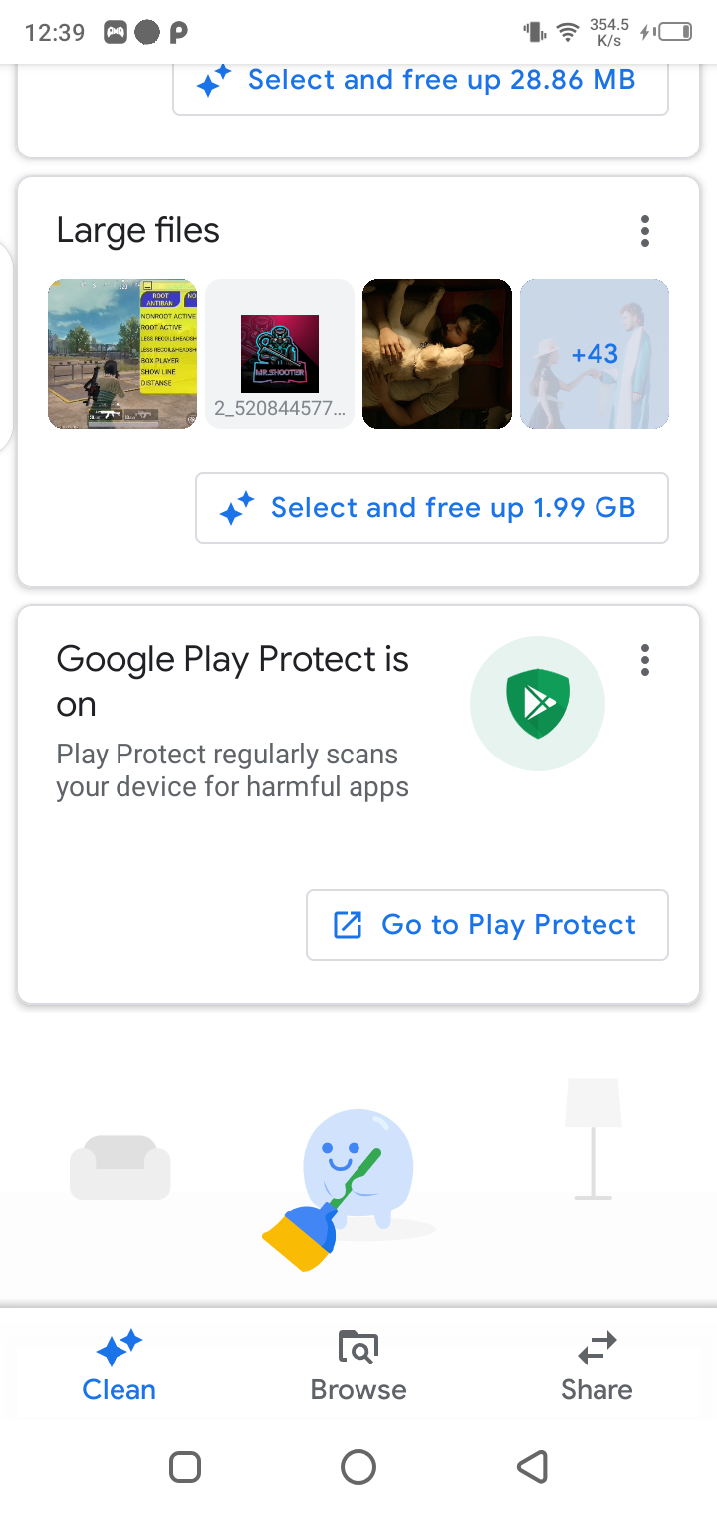Screen dimensions: 717x1515
Task: Open recent apps with square button
Action: point(185,1467)
